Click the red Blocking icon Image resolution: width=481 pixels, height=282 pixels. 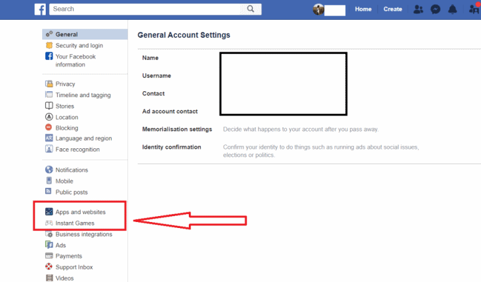point(49,127)
